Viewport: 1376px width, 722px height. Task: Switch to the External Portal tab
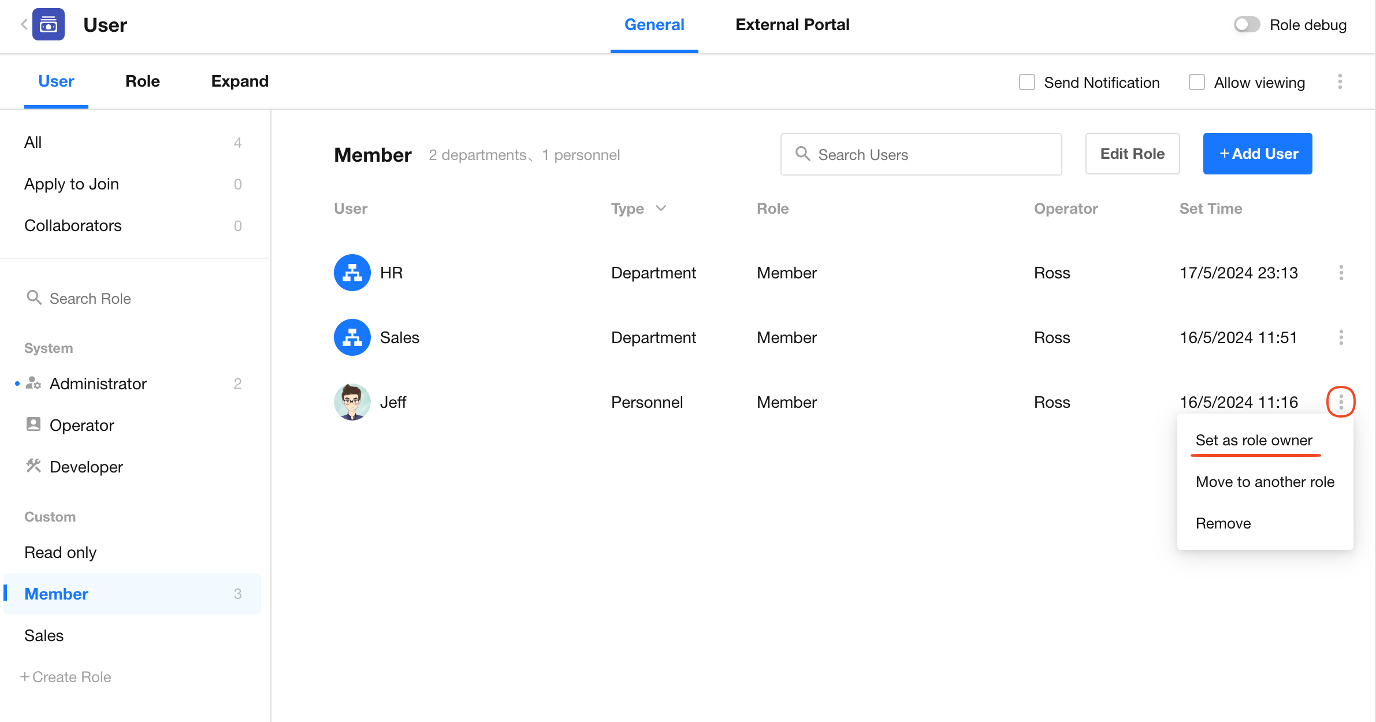(x=792, y=25)
